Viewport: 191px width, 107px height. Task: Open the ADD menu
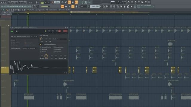[7, 6]
